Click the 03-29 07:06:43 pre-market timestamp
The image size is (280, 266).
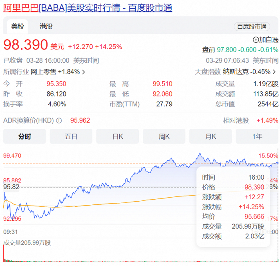pos(227,61)
